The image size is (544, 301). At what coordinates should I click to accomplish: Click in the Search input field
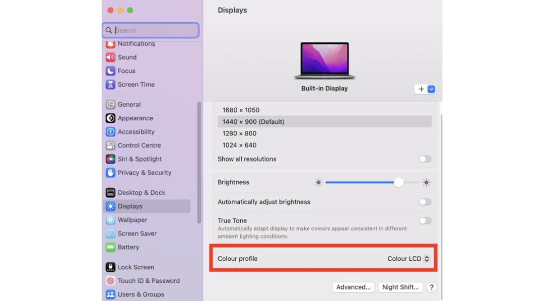[151, 30]
